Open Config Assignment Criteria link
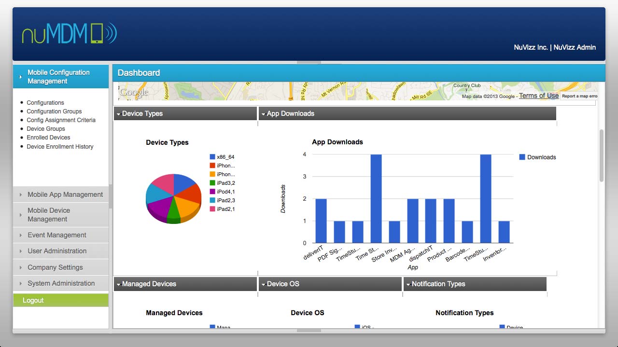 (61, 120)
